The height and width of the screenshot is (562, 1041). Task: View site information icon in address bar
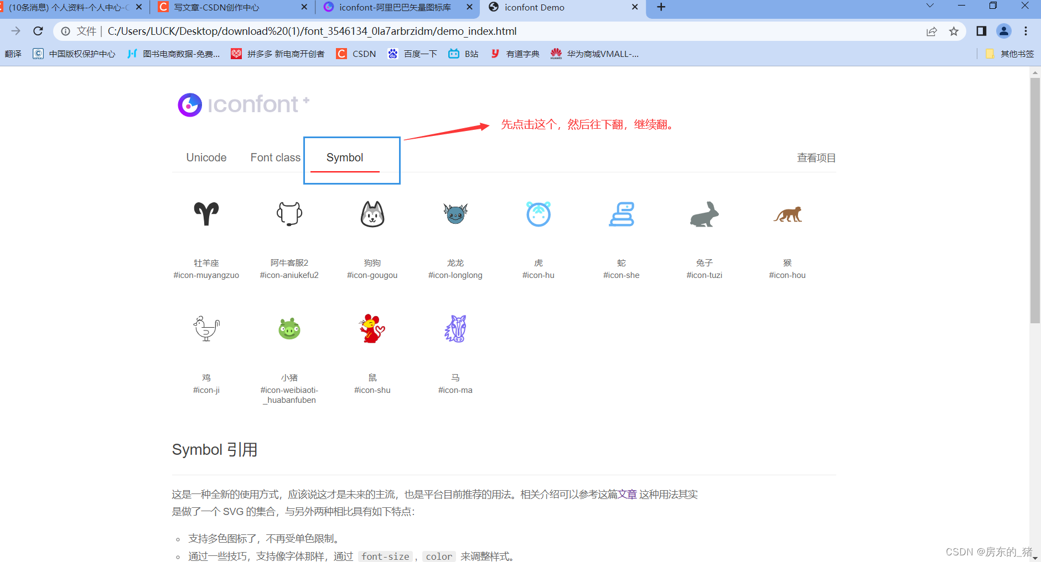point(65,31)
